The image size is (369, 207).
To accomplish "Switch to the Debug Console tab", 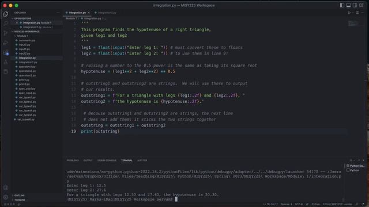I will coord(107,160).
